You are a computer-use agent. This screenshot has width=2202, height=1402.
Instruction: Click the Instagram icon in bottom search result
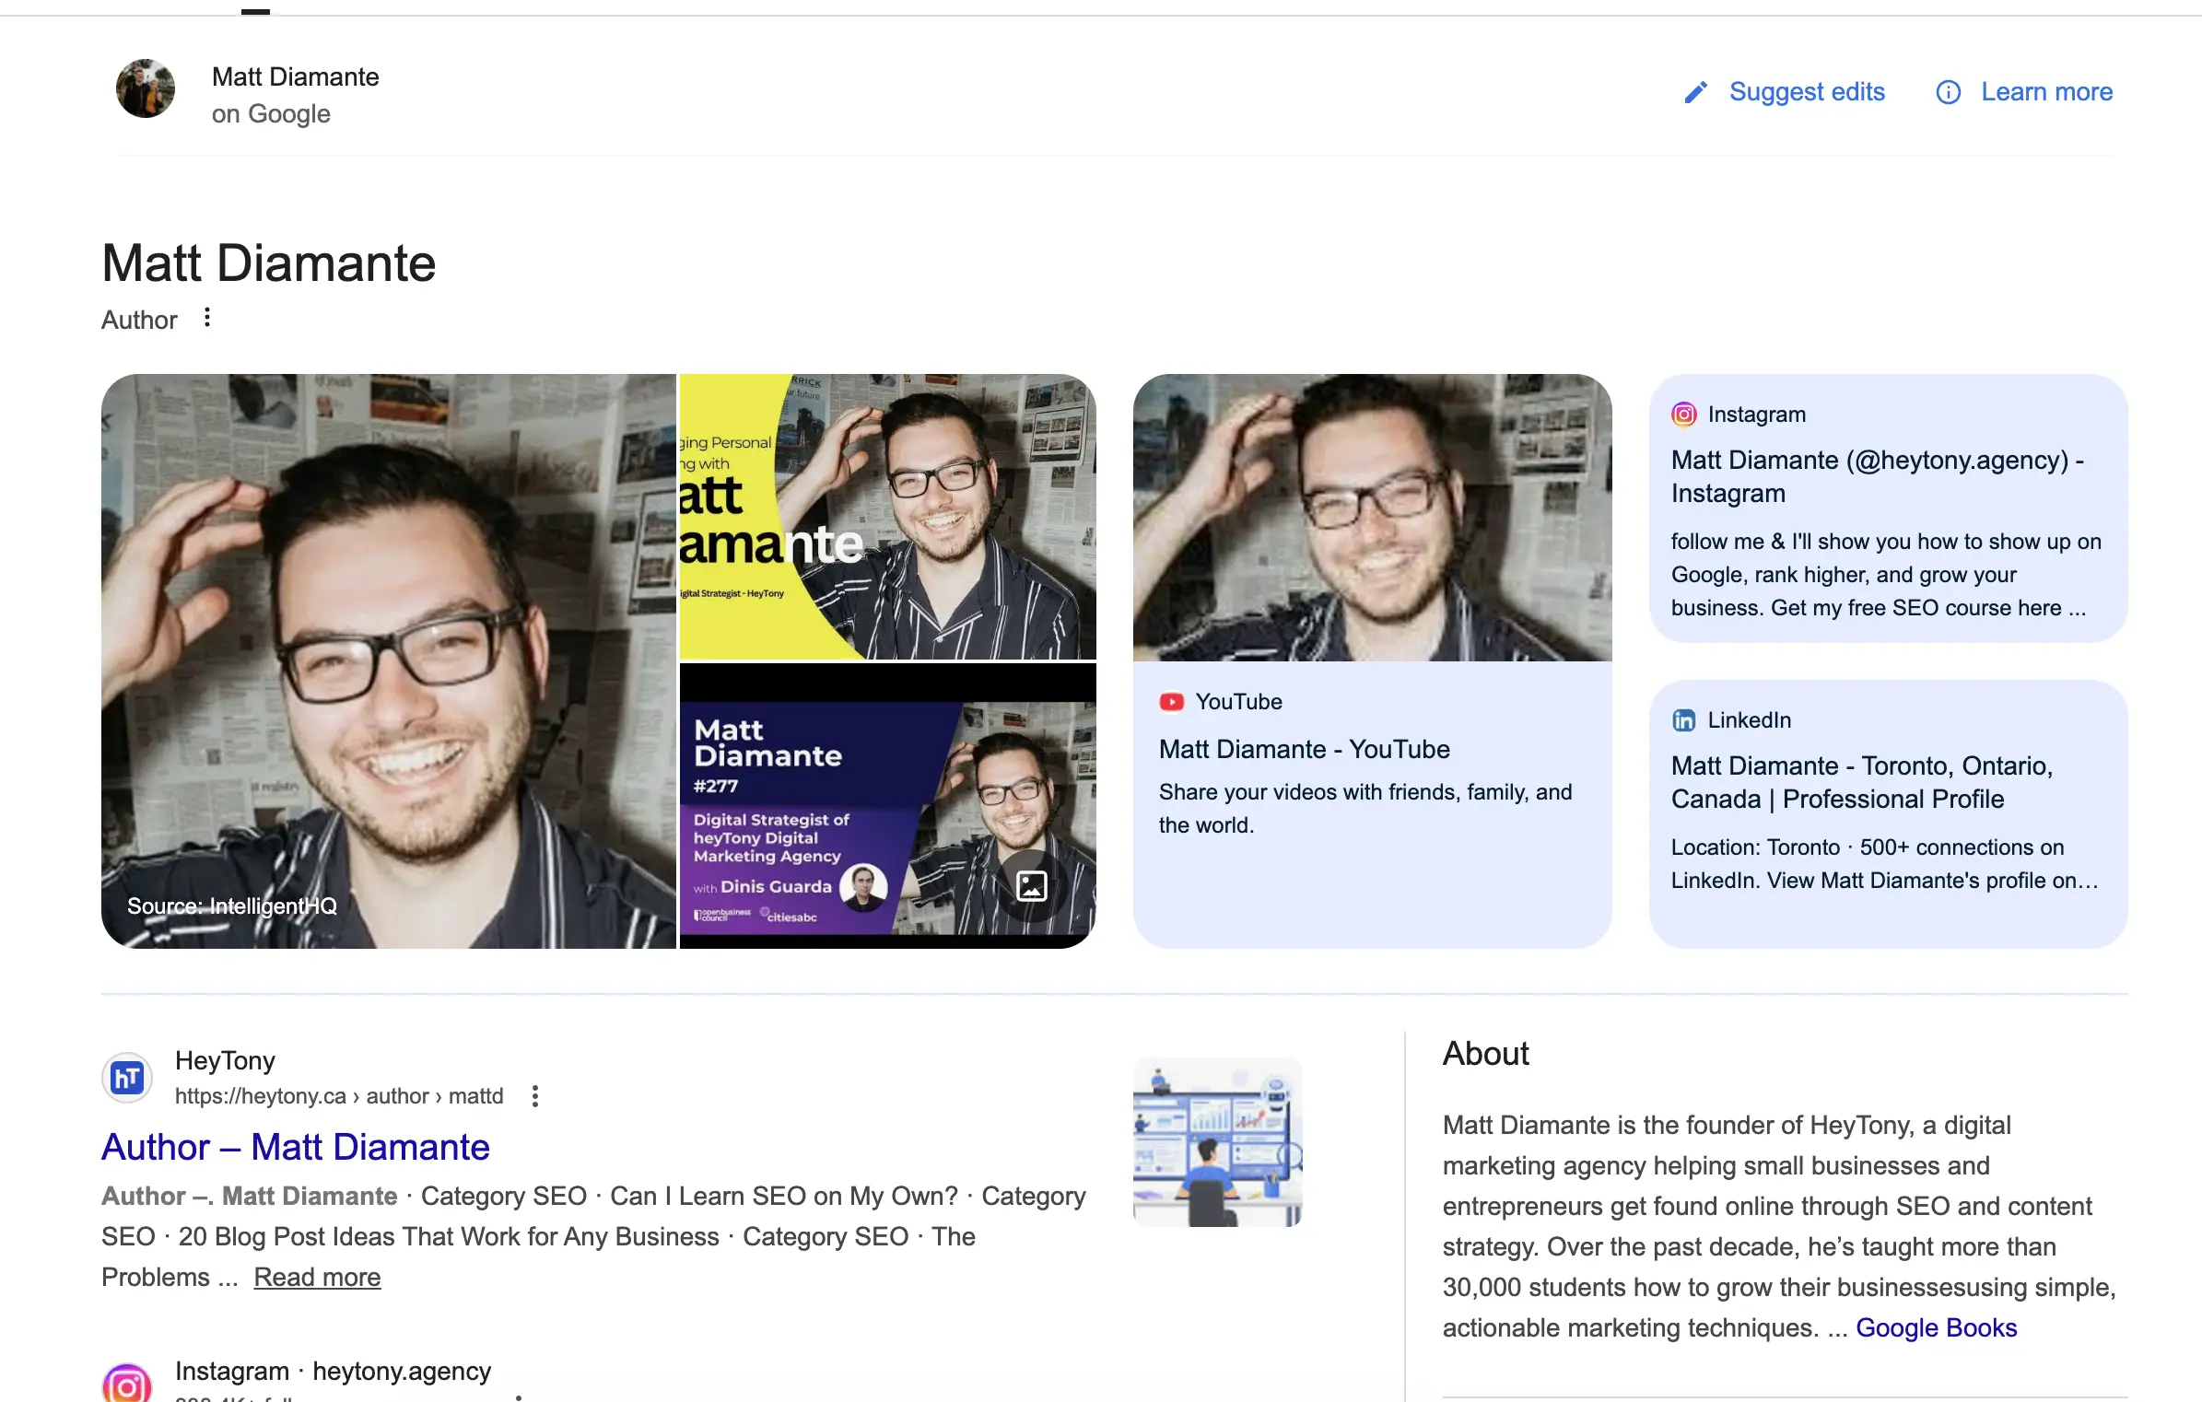(127, 1384)
